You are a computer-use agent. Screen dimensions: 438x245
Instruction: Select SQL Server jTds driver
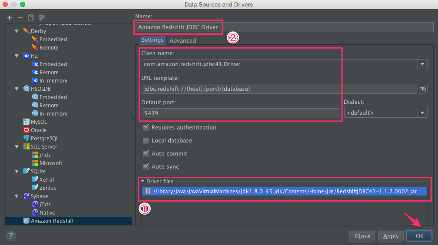[x=45, y=155]
